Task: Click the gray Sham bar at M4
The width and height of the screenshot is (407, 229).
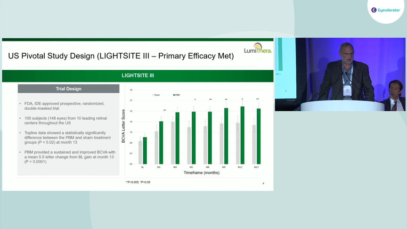Action: click(x=173, y=143)
